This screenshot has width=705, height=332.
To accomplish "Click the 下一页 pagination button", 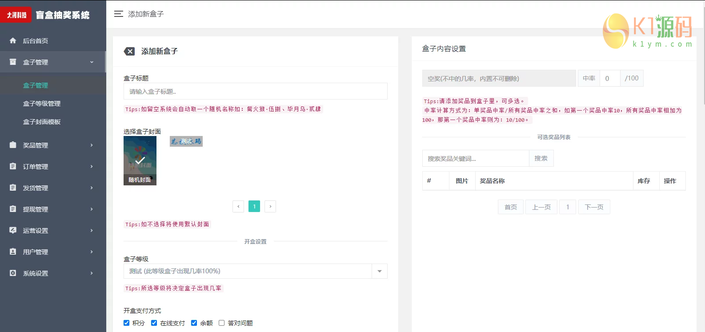I will tap(594, 207).
